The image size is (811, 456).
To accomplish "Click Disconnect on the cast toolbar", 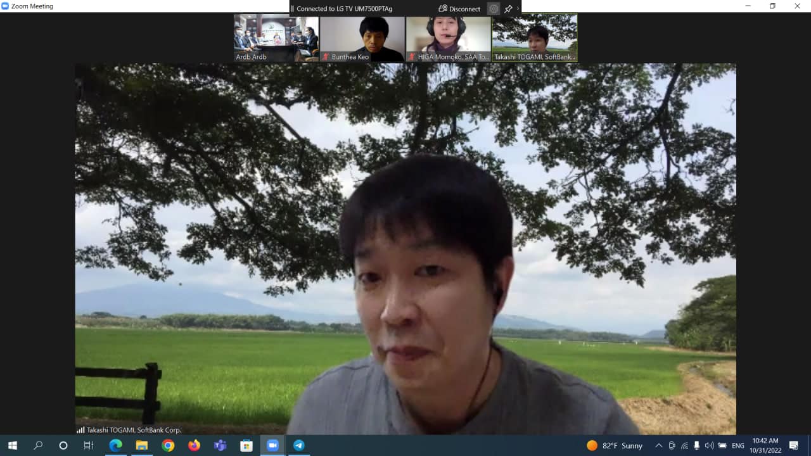I will (459, 9).
